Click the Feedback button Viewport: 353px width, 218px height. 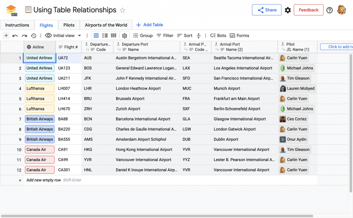pos(308,10)
